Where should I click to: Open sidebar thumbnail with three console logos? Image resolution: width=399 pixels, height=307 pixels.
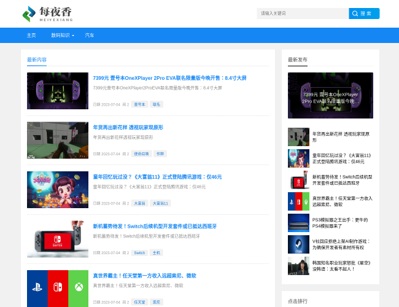[298, 201]
